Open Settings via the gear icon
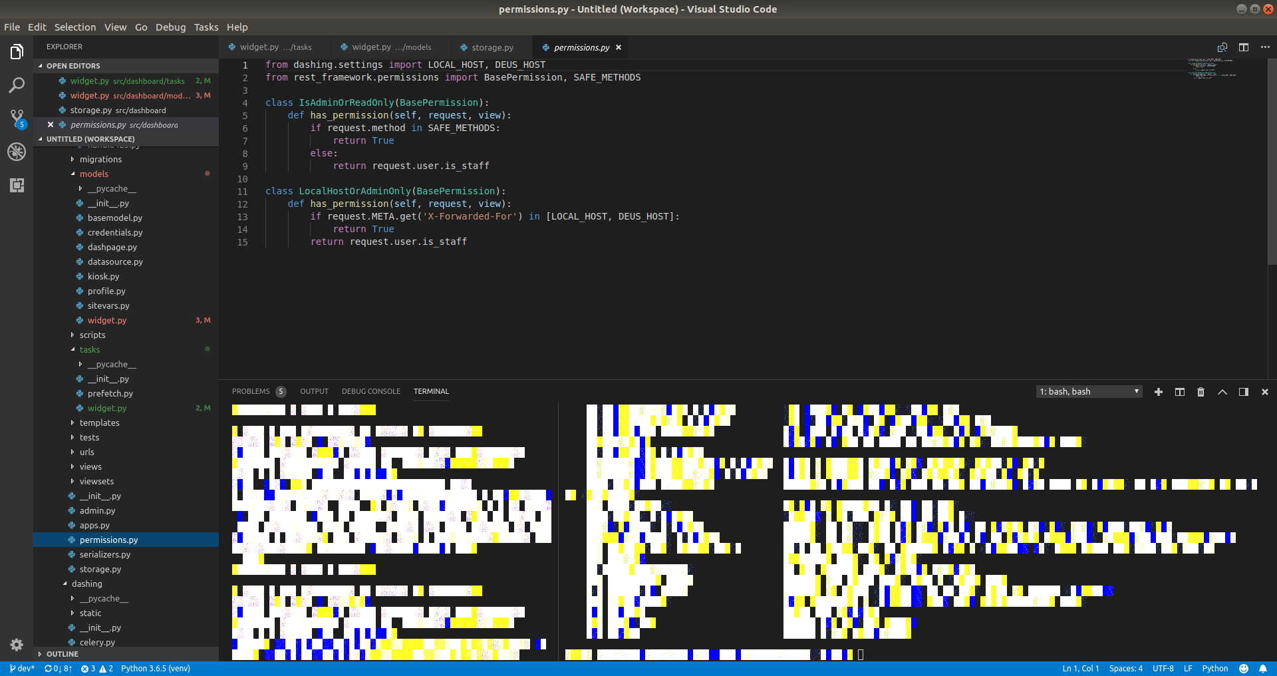Screen dimensions: 1277x676 (x=17, y=645)
